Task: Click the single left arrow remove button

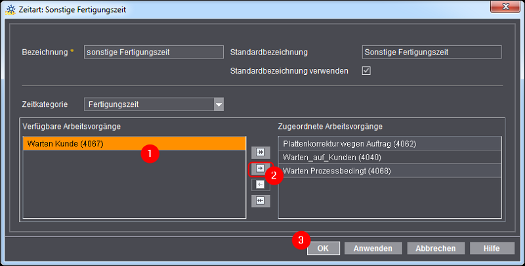Action: point(260,185)
